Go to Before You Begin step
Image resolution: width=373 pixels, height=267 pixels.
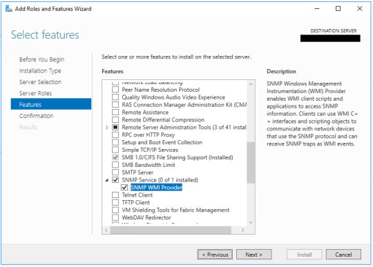pyautogui.click(x=41, y=59)
